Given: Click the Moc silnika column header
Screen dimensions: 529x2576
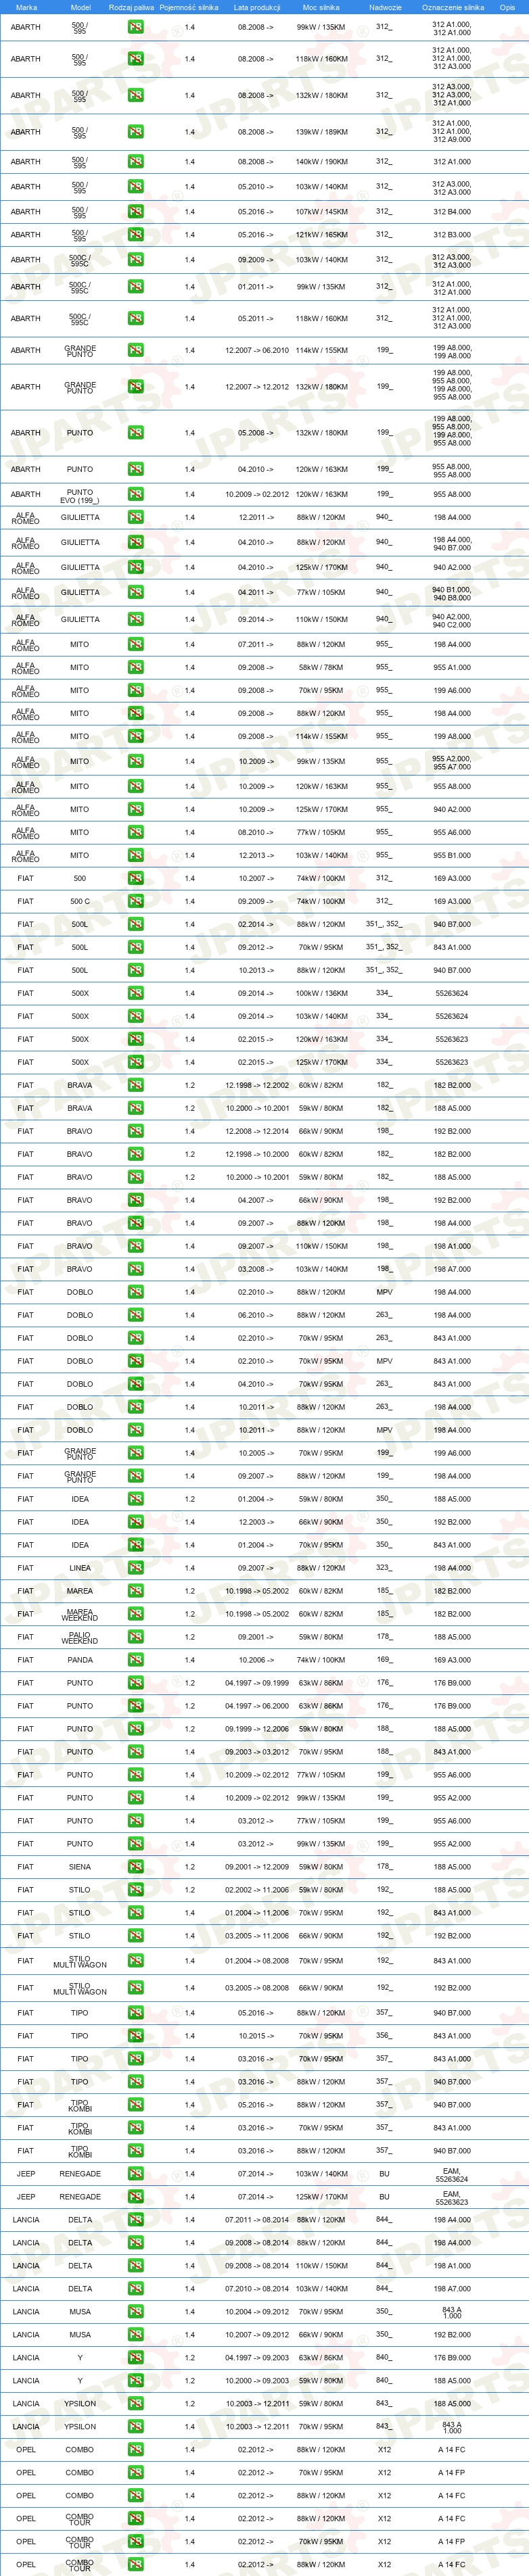Looking at the screenshot, I should click(x=321, y=7).
